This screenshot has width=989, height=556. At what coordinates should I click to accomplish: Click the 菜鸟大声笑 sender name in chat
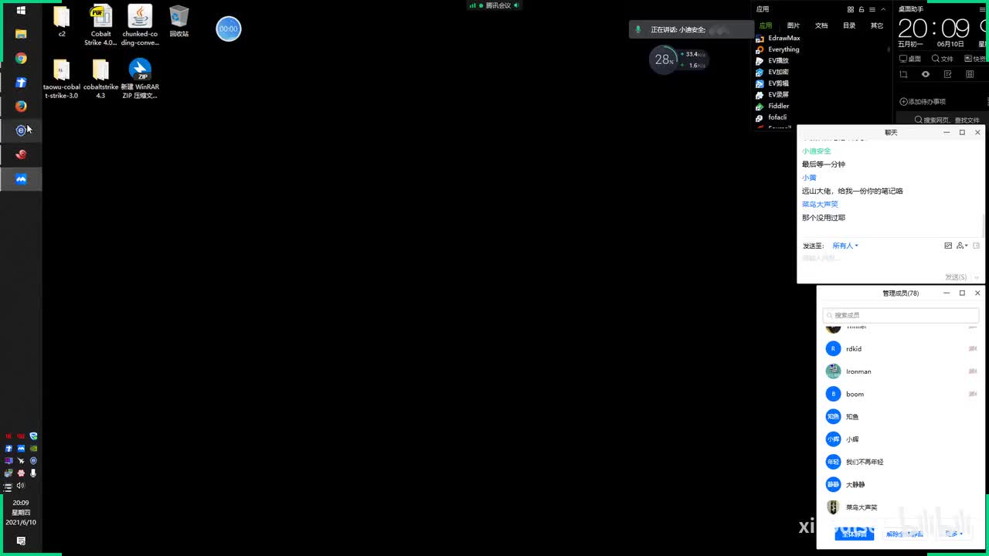coord(820,205)
